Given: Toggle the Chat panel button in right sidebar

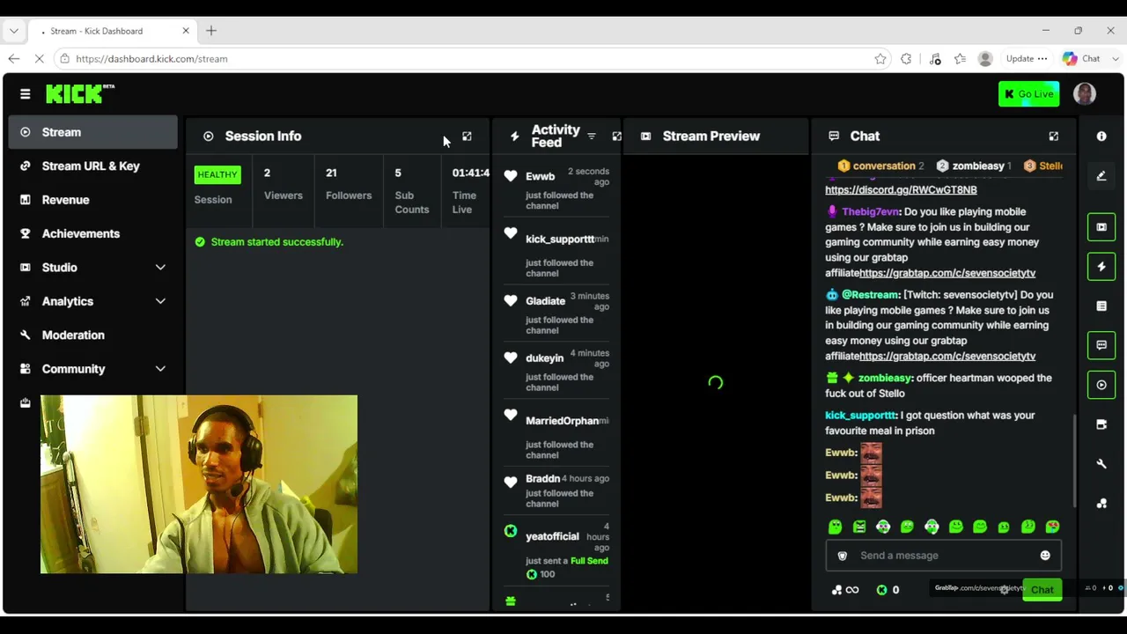Looking at the screenshot, I should [1101, 345].
